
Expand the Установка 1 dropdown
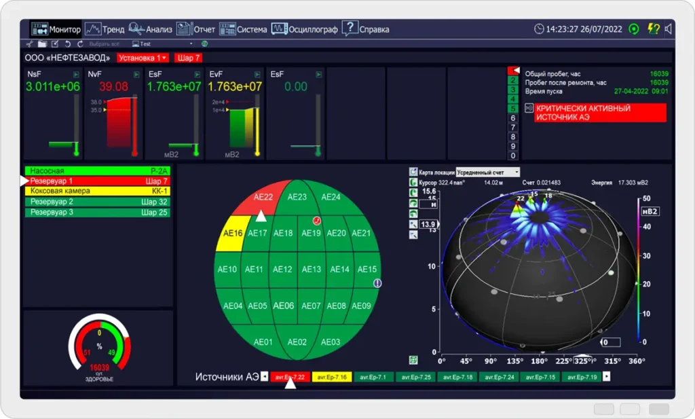click(x=143, y=58)
